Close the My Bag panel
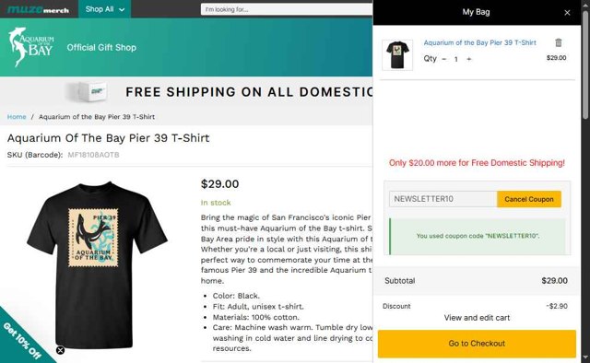Viewport: 590px width, 363px height. coord(567,13)
